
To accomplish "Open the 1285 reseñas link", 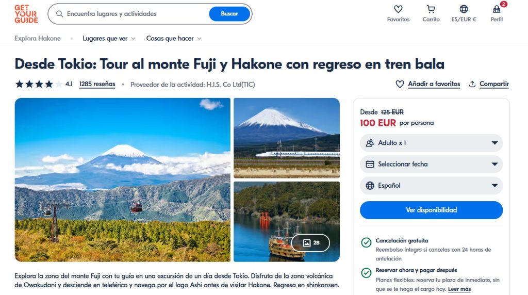I will tap(97, 84).
